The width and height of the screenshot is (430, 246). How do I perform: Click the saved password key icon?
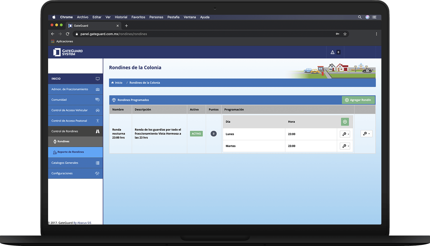(x=337, y=34)
